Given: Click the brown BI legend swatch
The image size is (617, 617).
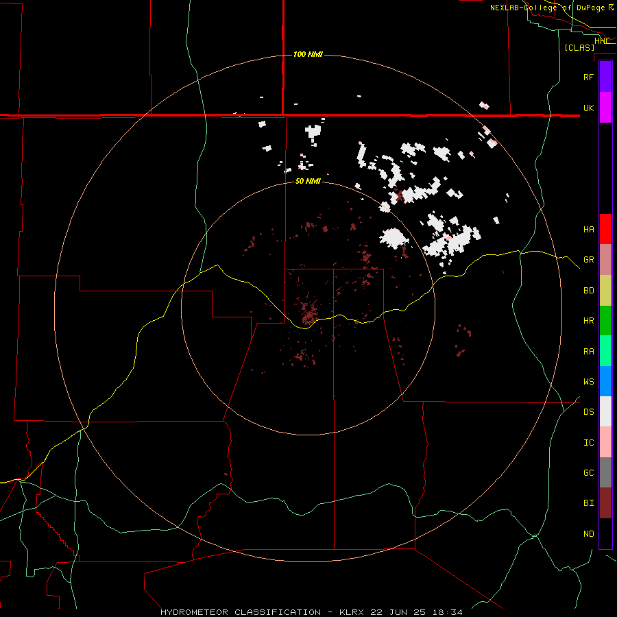Looking at the screenshot, I should tap(605, 503).
